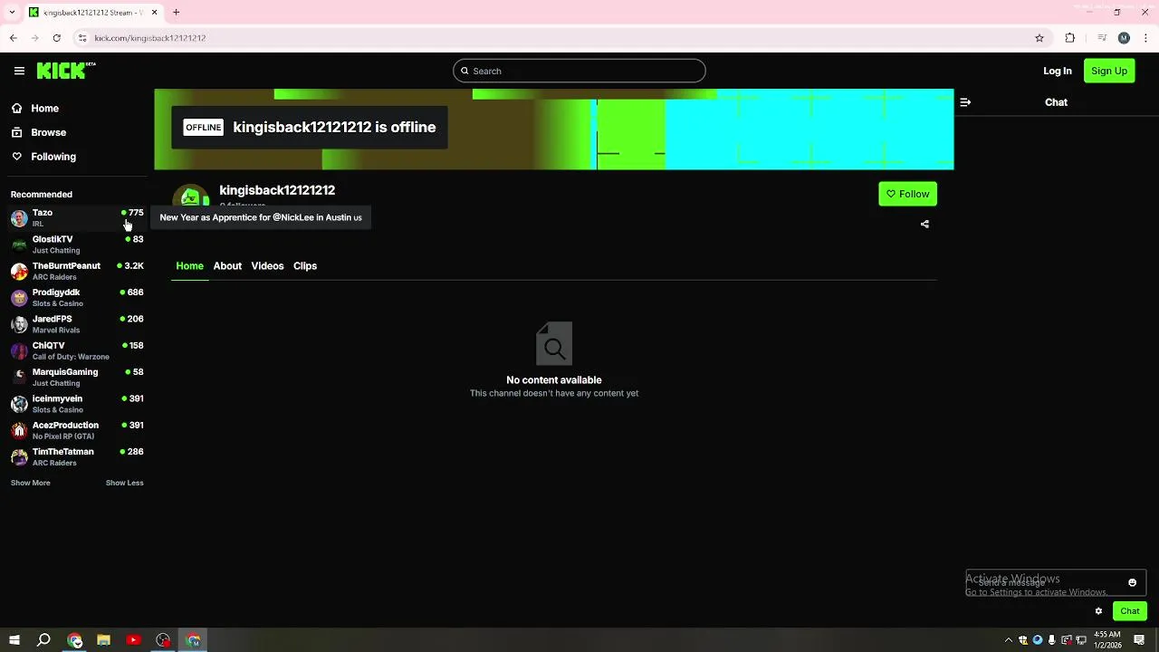This screenshot has width=1159, height=652.
Task: Open chat settings gear icon
Action: [1098, 611]
